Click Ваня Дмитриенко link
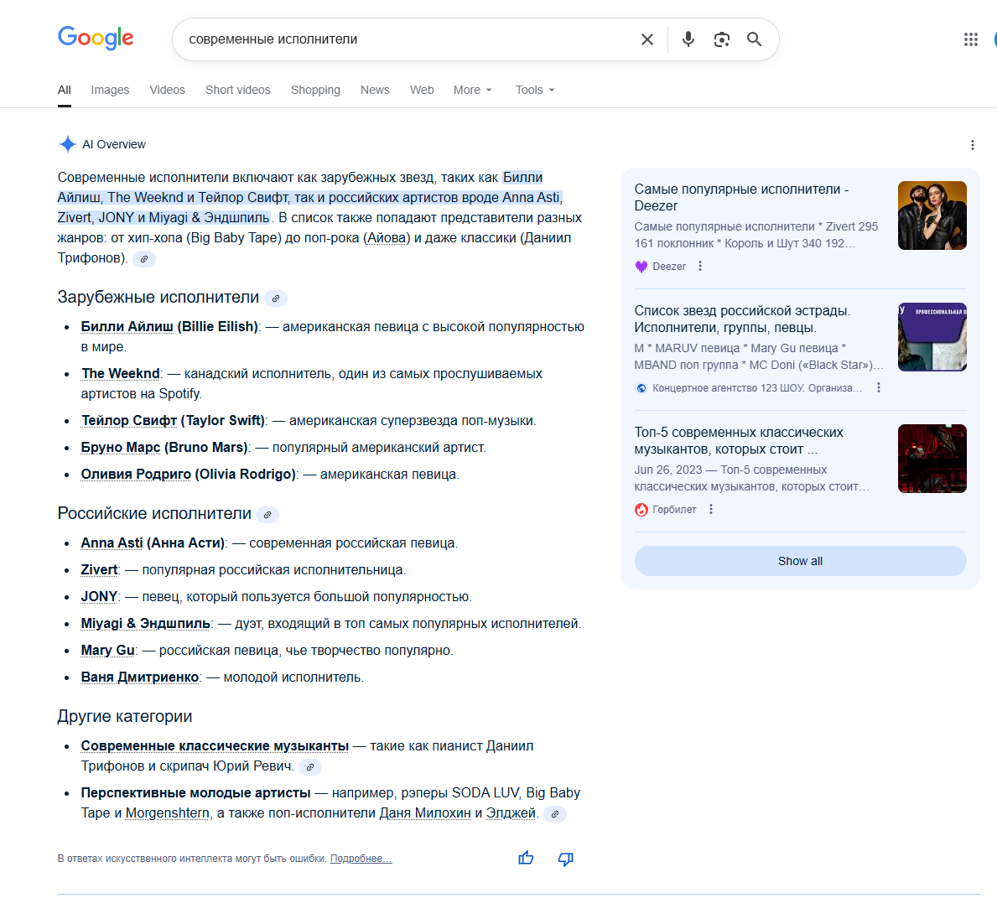The image size is (997, 898). (x=140, y=676)
